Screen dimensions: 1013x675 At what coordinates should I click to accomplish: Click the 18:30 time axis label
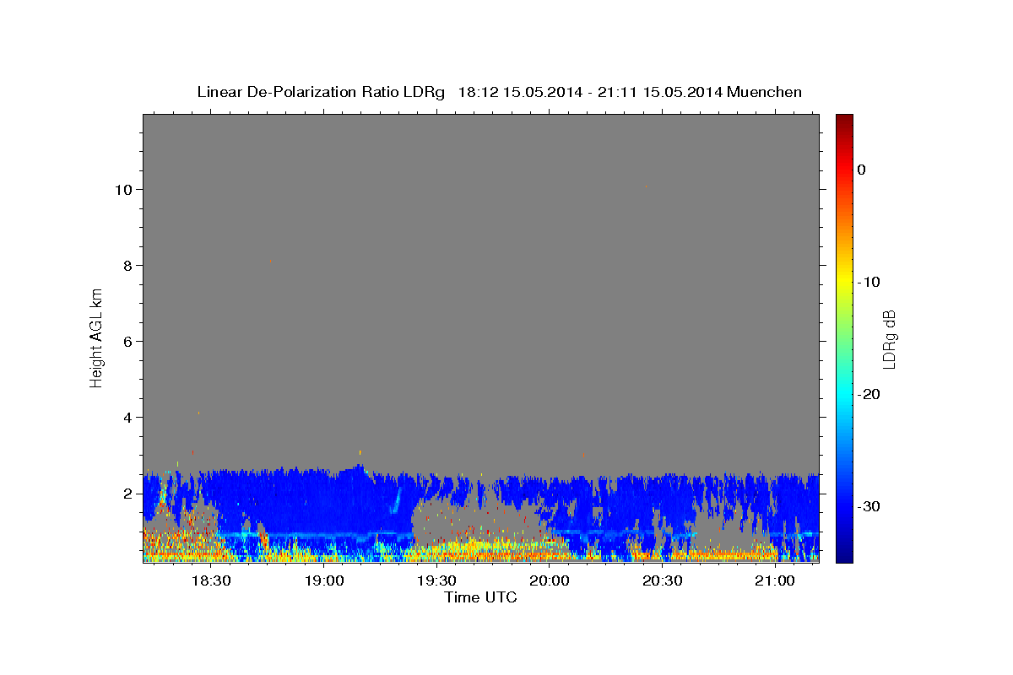point(211,580)
